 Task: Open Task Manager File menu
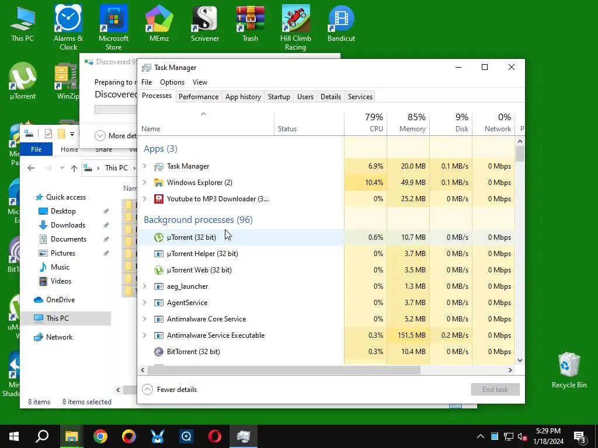147,82
